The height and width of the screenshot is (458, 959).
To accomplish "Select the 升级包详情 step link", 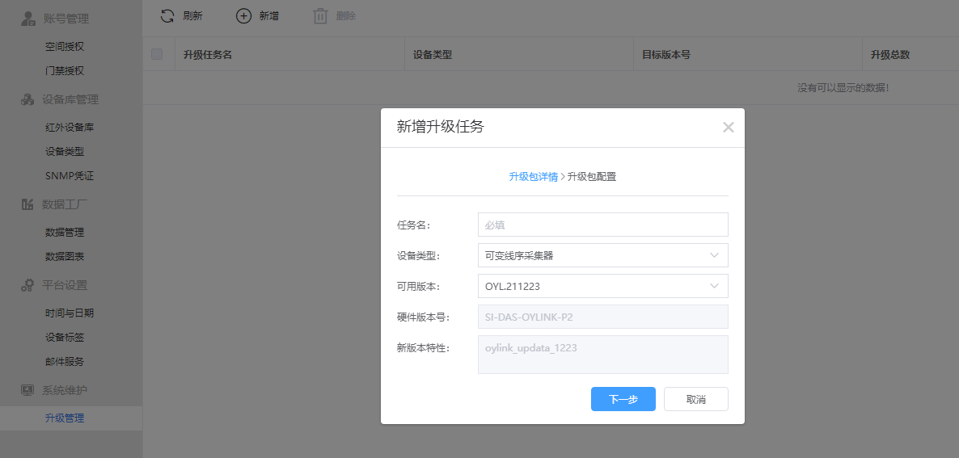I will (534, 177).
